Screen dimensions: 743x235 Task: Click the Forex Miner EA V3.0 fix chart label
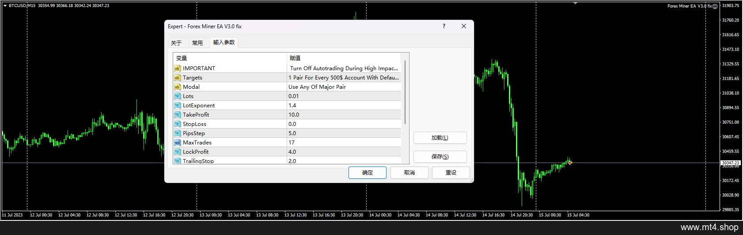point(690,6)
